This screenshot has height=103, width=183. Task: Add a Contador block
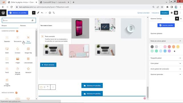click(x=17, y=50)
